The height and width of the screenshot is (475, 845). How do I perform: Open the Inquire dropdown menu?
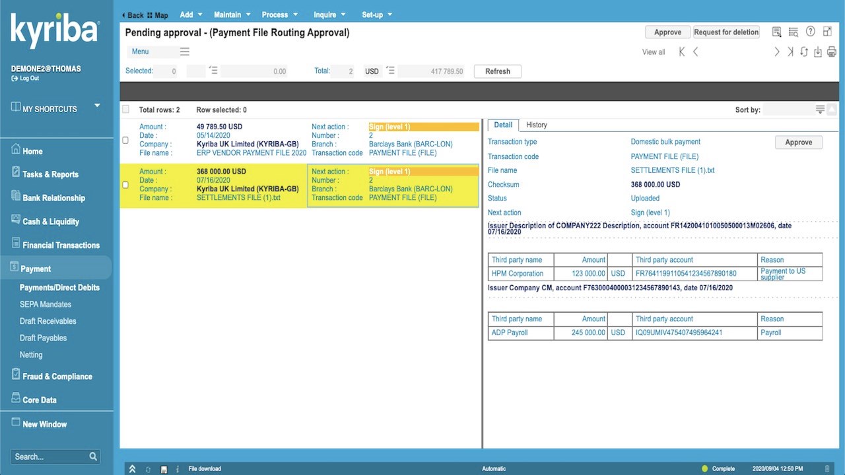coord(329,15)
